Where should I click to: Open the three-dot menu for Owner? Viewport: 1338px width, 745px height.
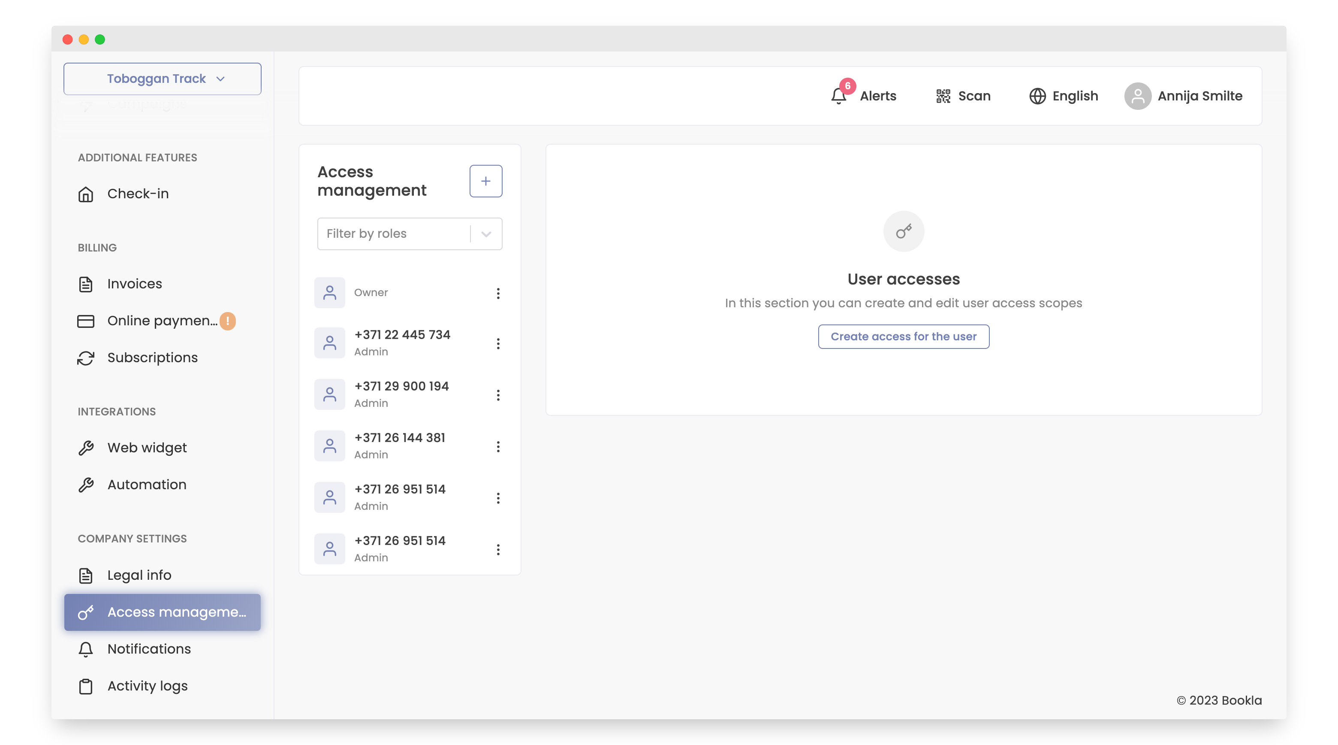pyautogui.click(x=497, y=293)
